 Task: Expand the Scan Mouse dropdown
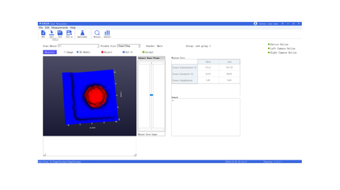pyautogui.click(x=98, y=46)
